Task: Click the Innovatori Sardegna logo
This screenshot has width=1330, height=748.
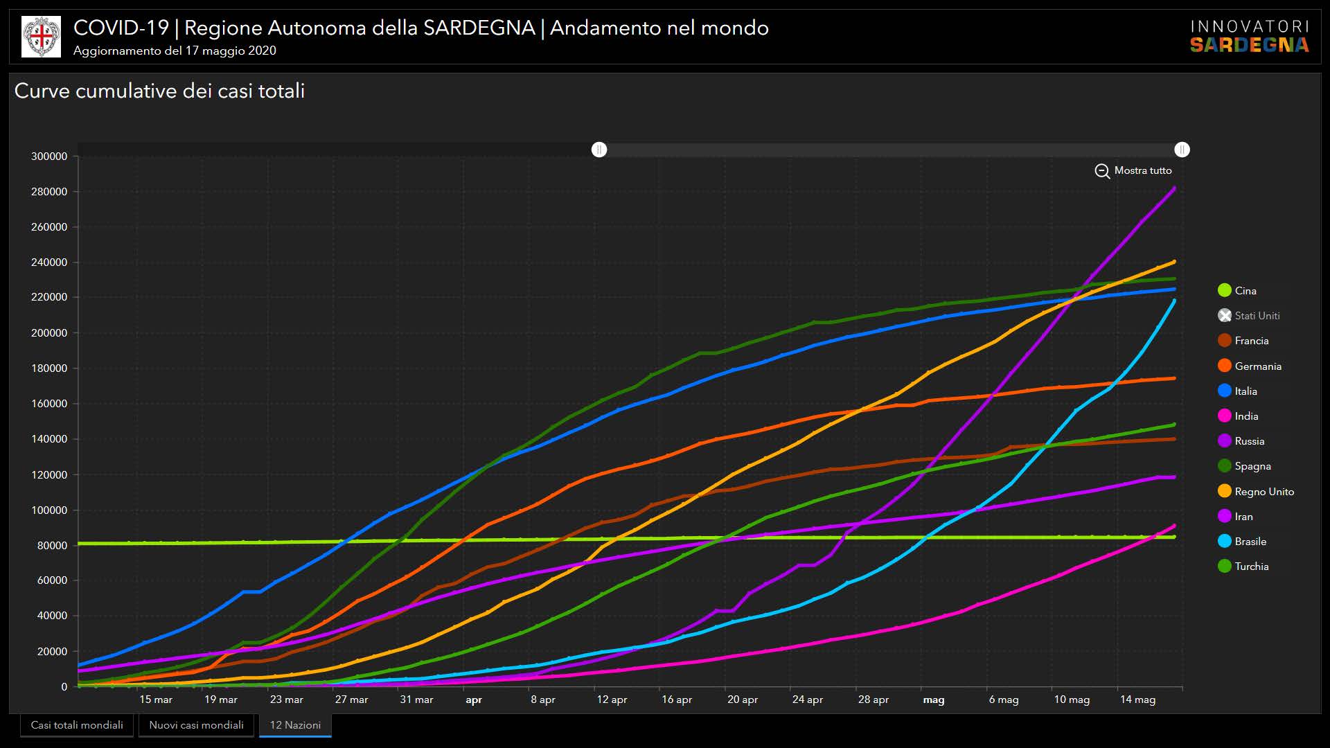Action: (1249, 37)
